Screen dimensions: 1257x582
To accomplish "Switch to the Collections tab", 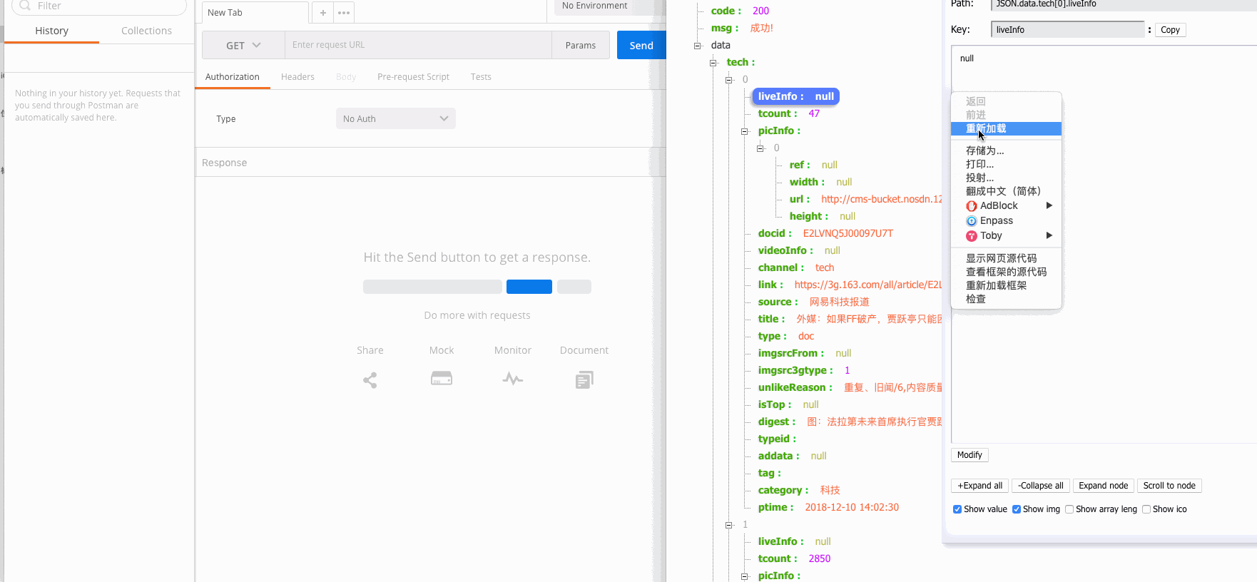I will tap(146, 31).
